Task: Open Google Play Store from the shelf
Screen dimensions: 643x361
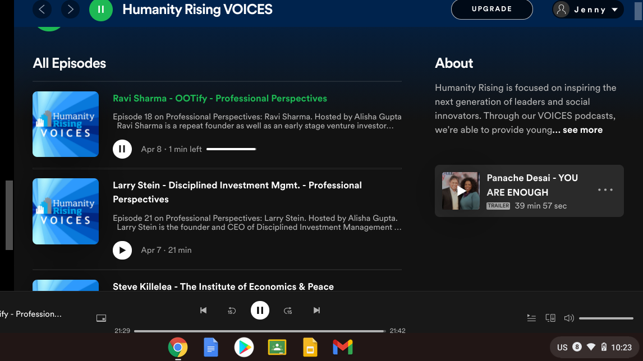Action: 244,348
